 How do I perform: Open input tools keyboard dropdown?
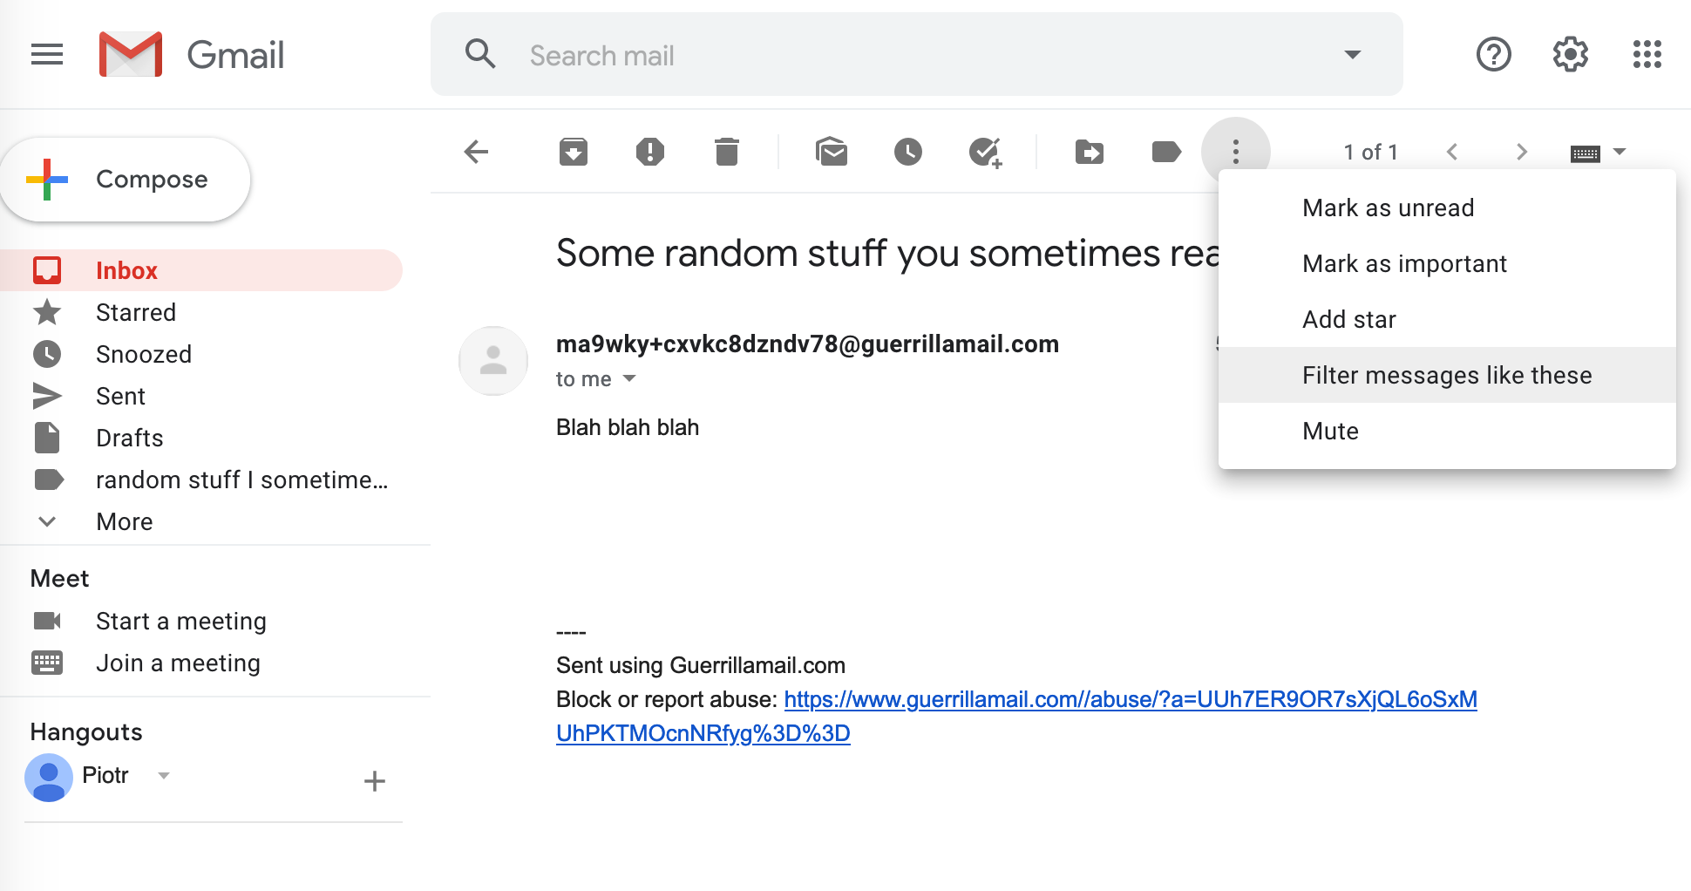[1620, 152]
